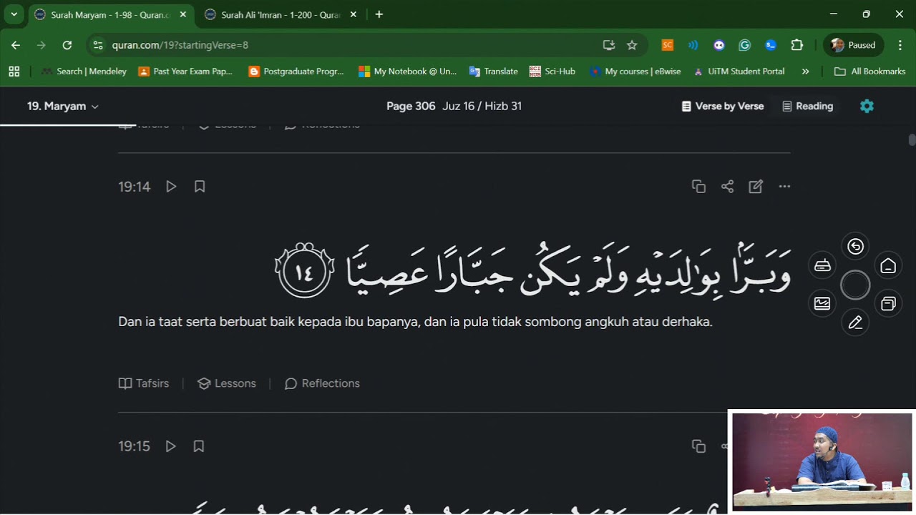Open Search | Mendeley bookmark

coord(84,72)
